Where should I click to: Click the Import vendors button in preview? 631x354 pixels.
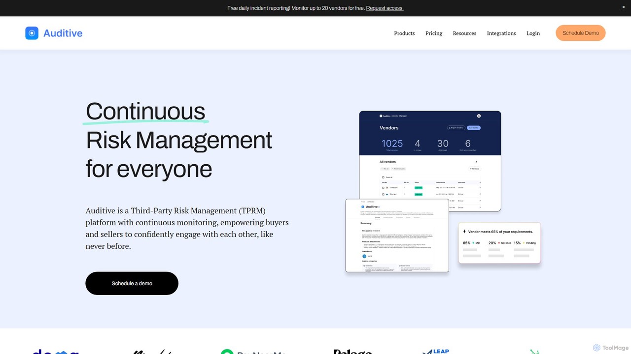click(x=456, y=128)
